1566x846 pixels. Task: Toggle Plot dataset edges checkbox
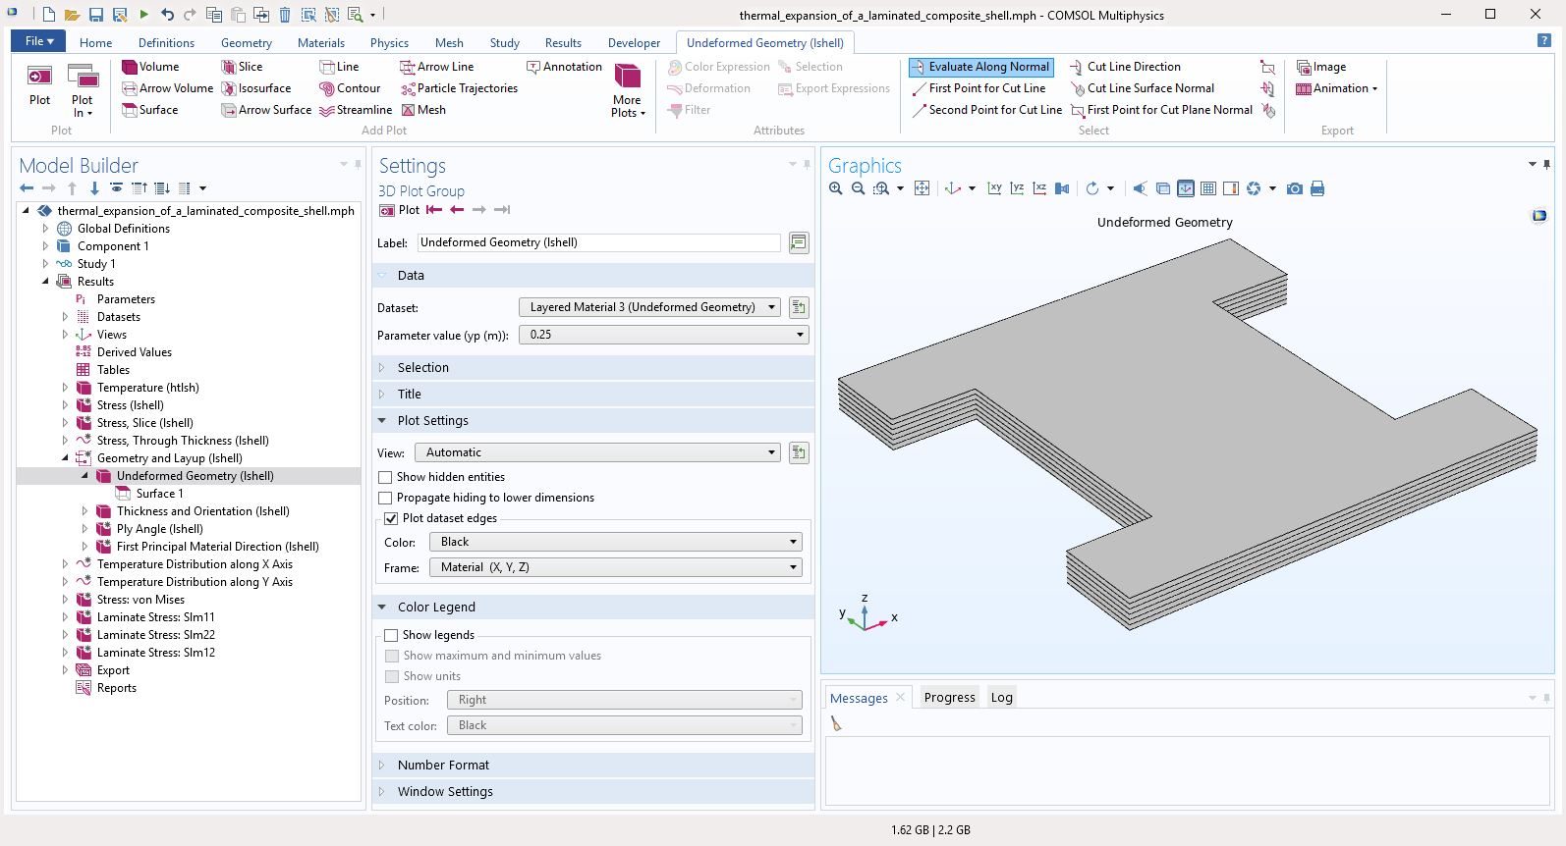coord(391,518)
